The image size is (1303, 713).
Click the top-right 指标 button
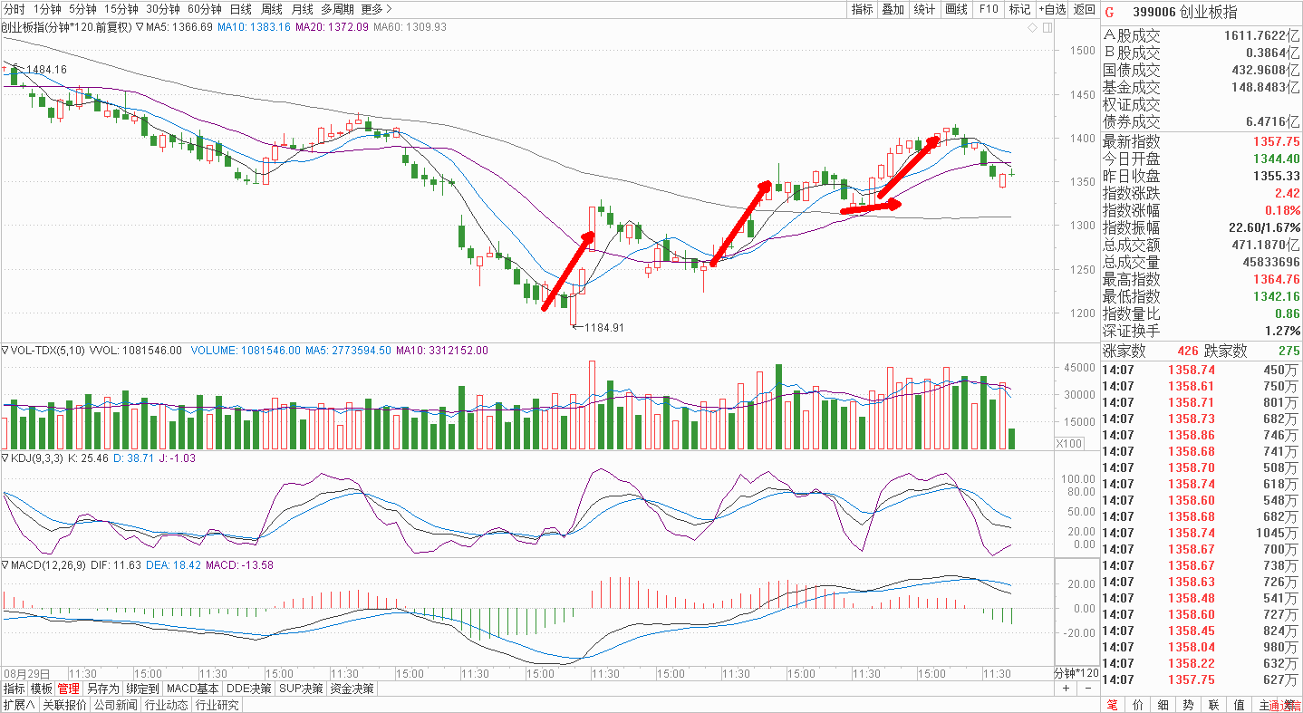click(862, 9)
